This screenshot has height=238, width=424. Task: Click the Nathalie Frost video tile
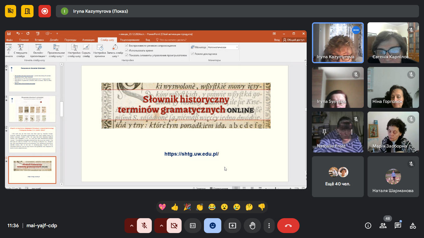(x=338, y=132)
